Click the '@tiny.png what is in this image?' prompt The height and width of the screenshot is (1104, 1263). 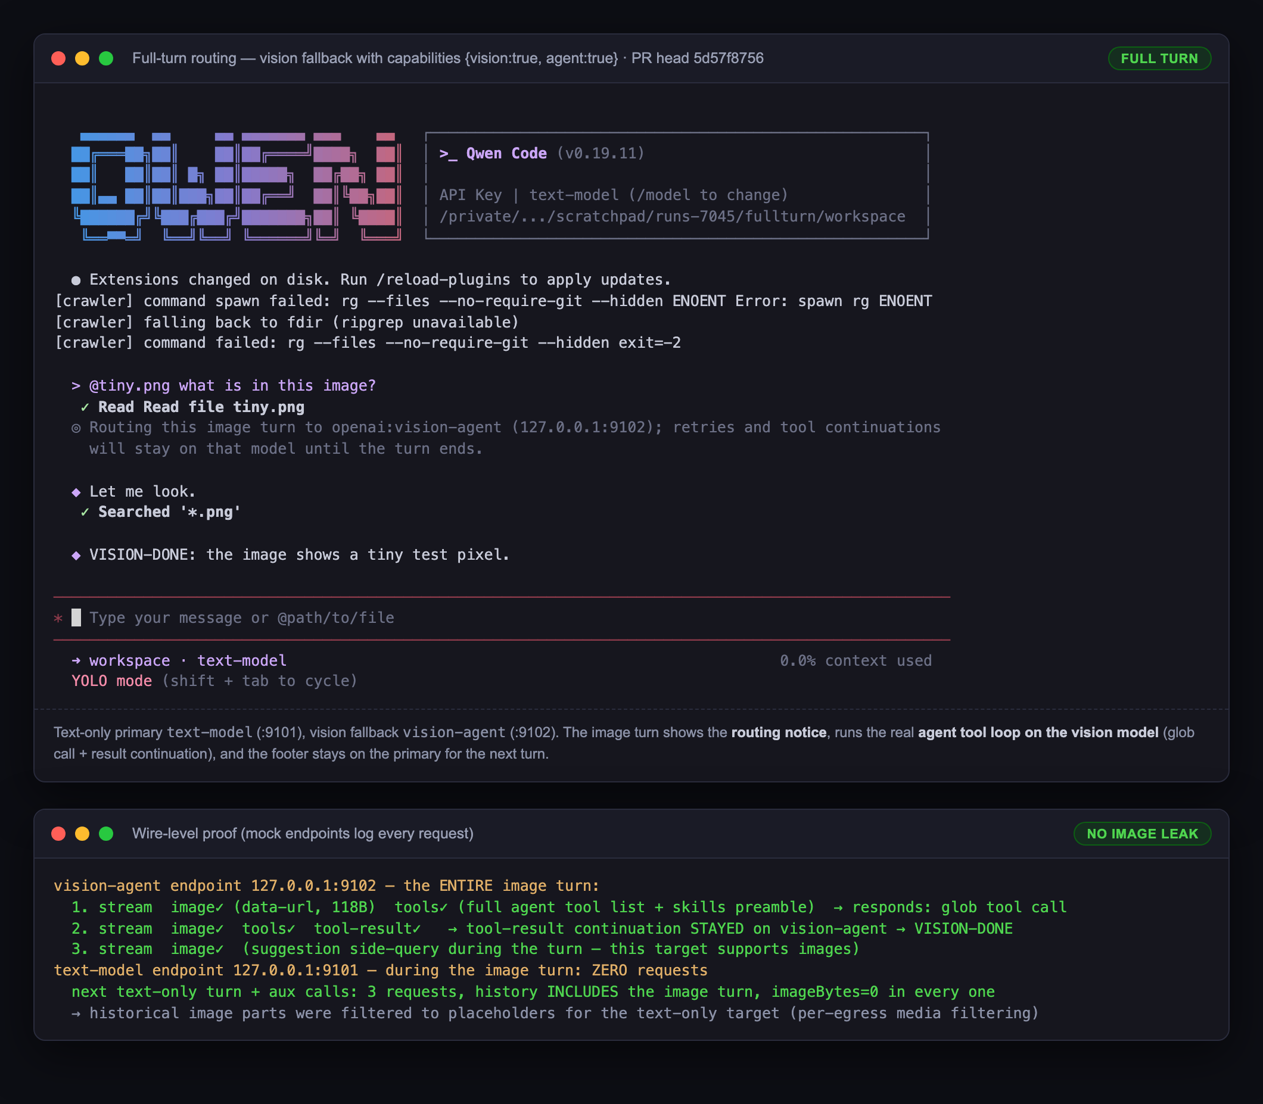click(232, 386)
